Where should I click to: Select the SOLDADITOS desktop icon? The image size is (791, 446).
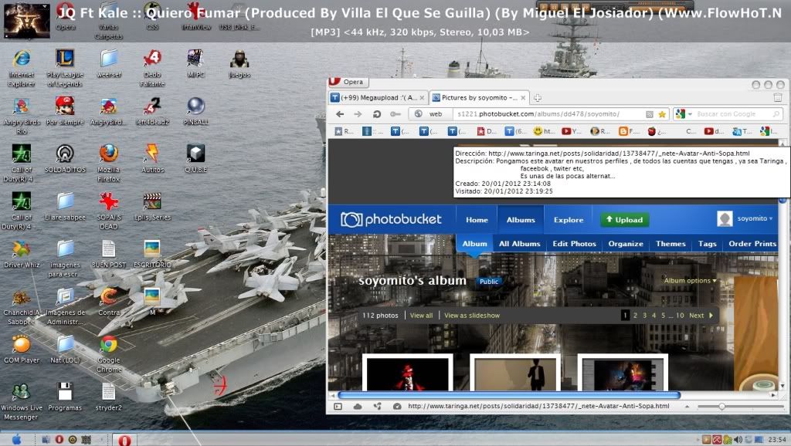click(65, 158)
